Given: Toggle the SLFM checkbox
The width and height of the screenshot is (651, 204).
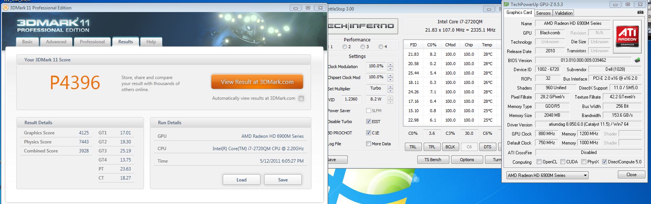Looking at the screenshot, I should pyautogui.click(x=368, y=111).
